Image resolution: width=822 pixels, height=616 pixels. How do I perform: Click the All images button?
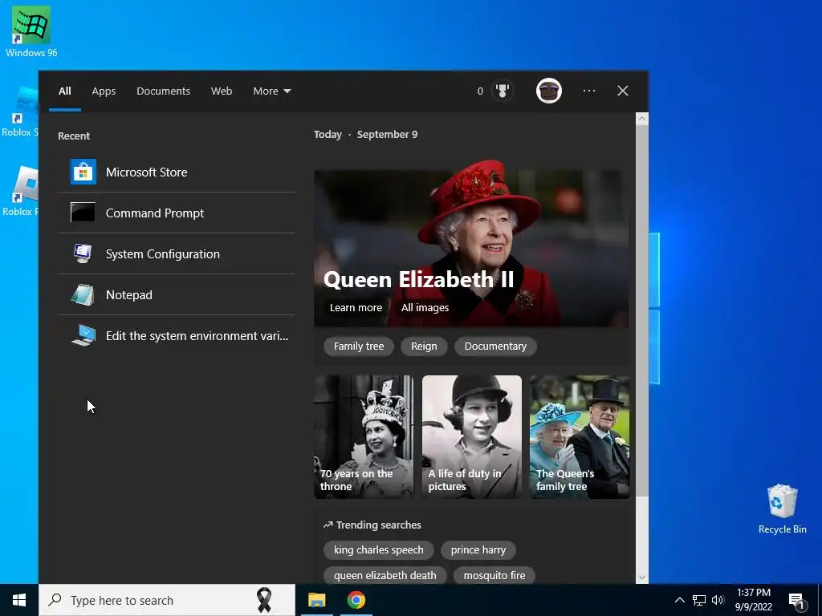click(425, 307)
